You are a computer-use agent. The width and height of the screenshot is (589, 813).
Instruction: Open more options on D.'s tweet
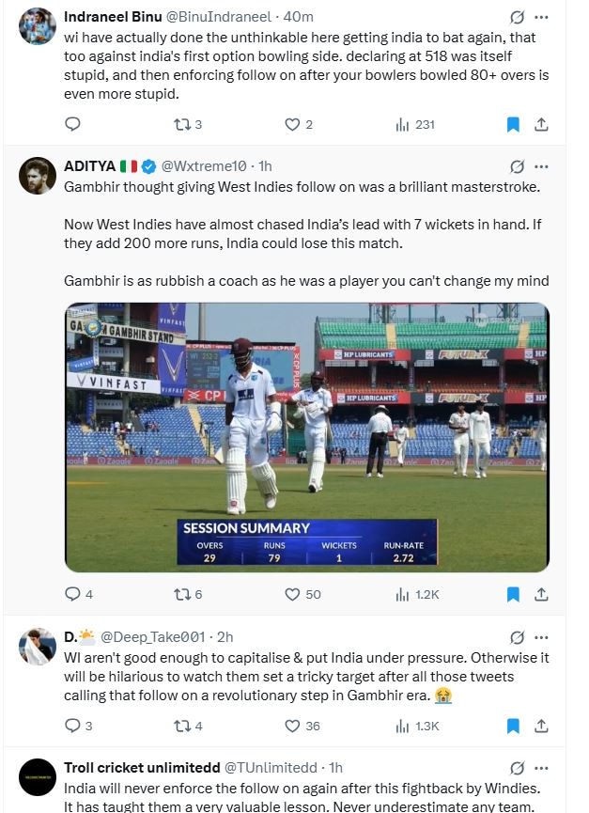coord(541,637)
